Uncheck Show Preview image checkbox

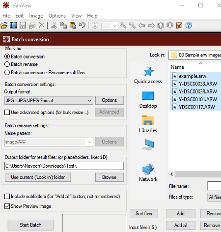[7, 206]
